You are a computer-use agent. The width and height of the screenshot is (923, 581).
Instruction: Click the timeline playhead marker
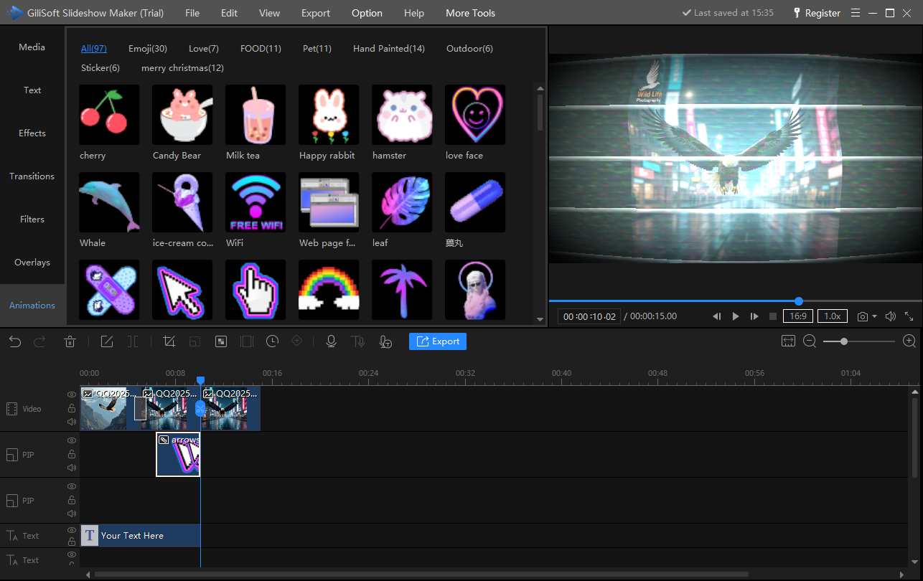coord(200,381)
